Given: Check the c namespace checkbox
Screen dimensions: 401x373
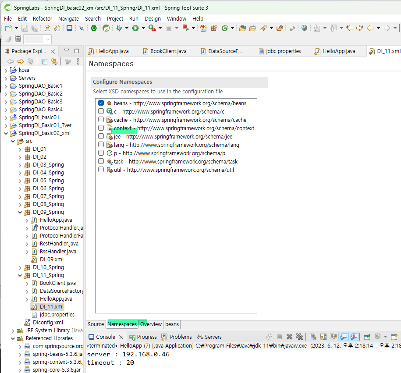Looking at the screenshot, I should click(101, 111).
